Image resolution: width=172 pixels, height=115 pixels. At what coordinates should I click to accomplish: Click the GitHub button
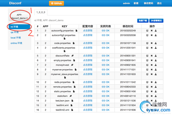[x=57, y=3]
